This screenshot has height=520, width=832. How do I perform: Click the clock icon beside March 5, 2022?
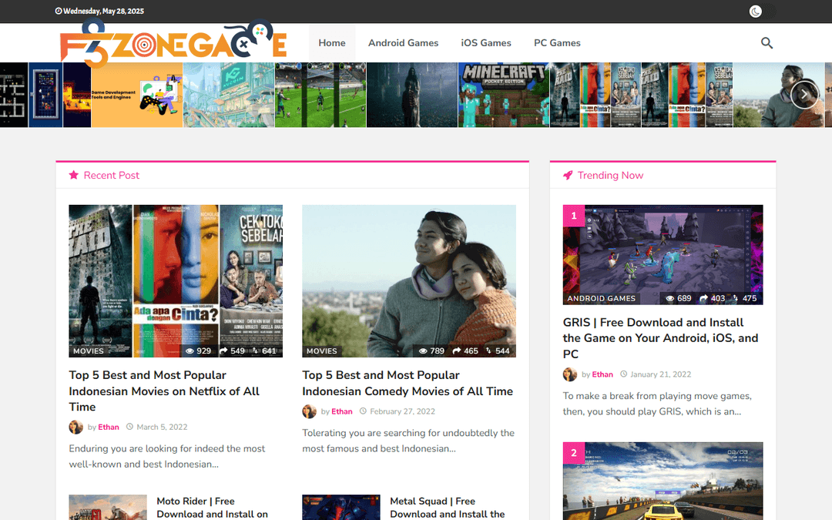pyautogui.click(x=129, y=427)
